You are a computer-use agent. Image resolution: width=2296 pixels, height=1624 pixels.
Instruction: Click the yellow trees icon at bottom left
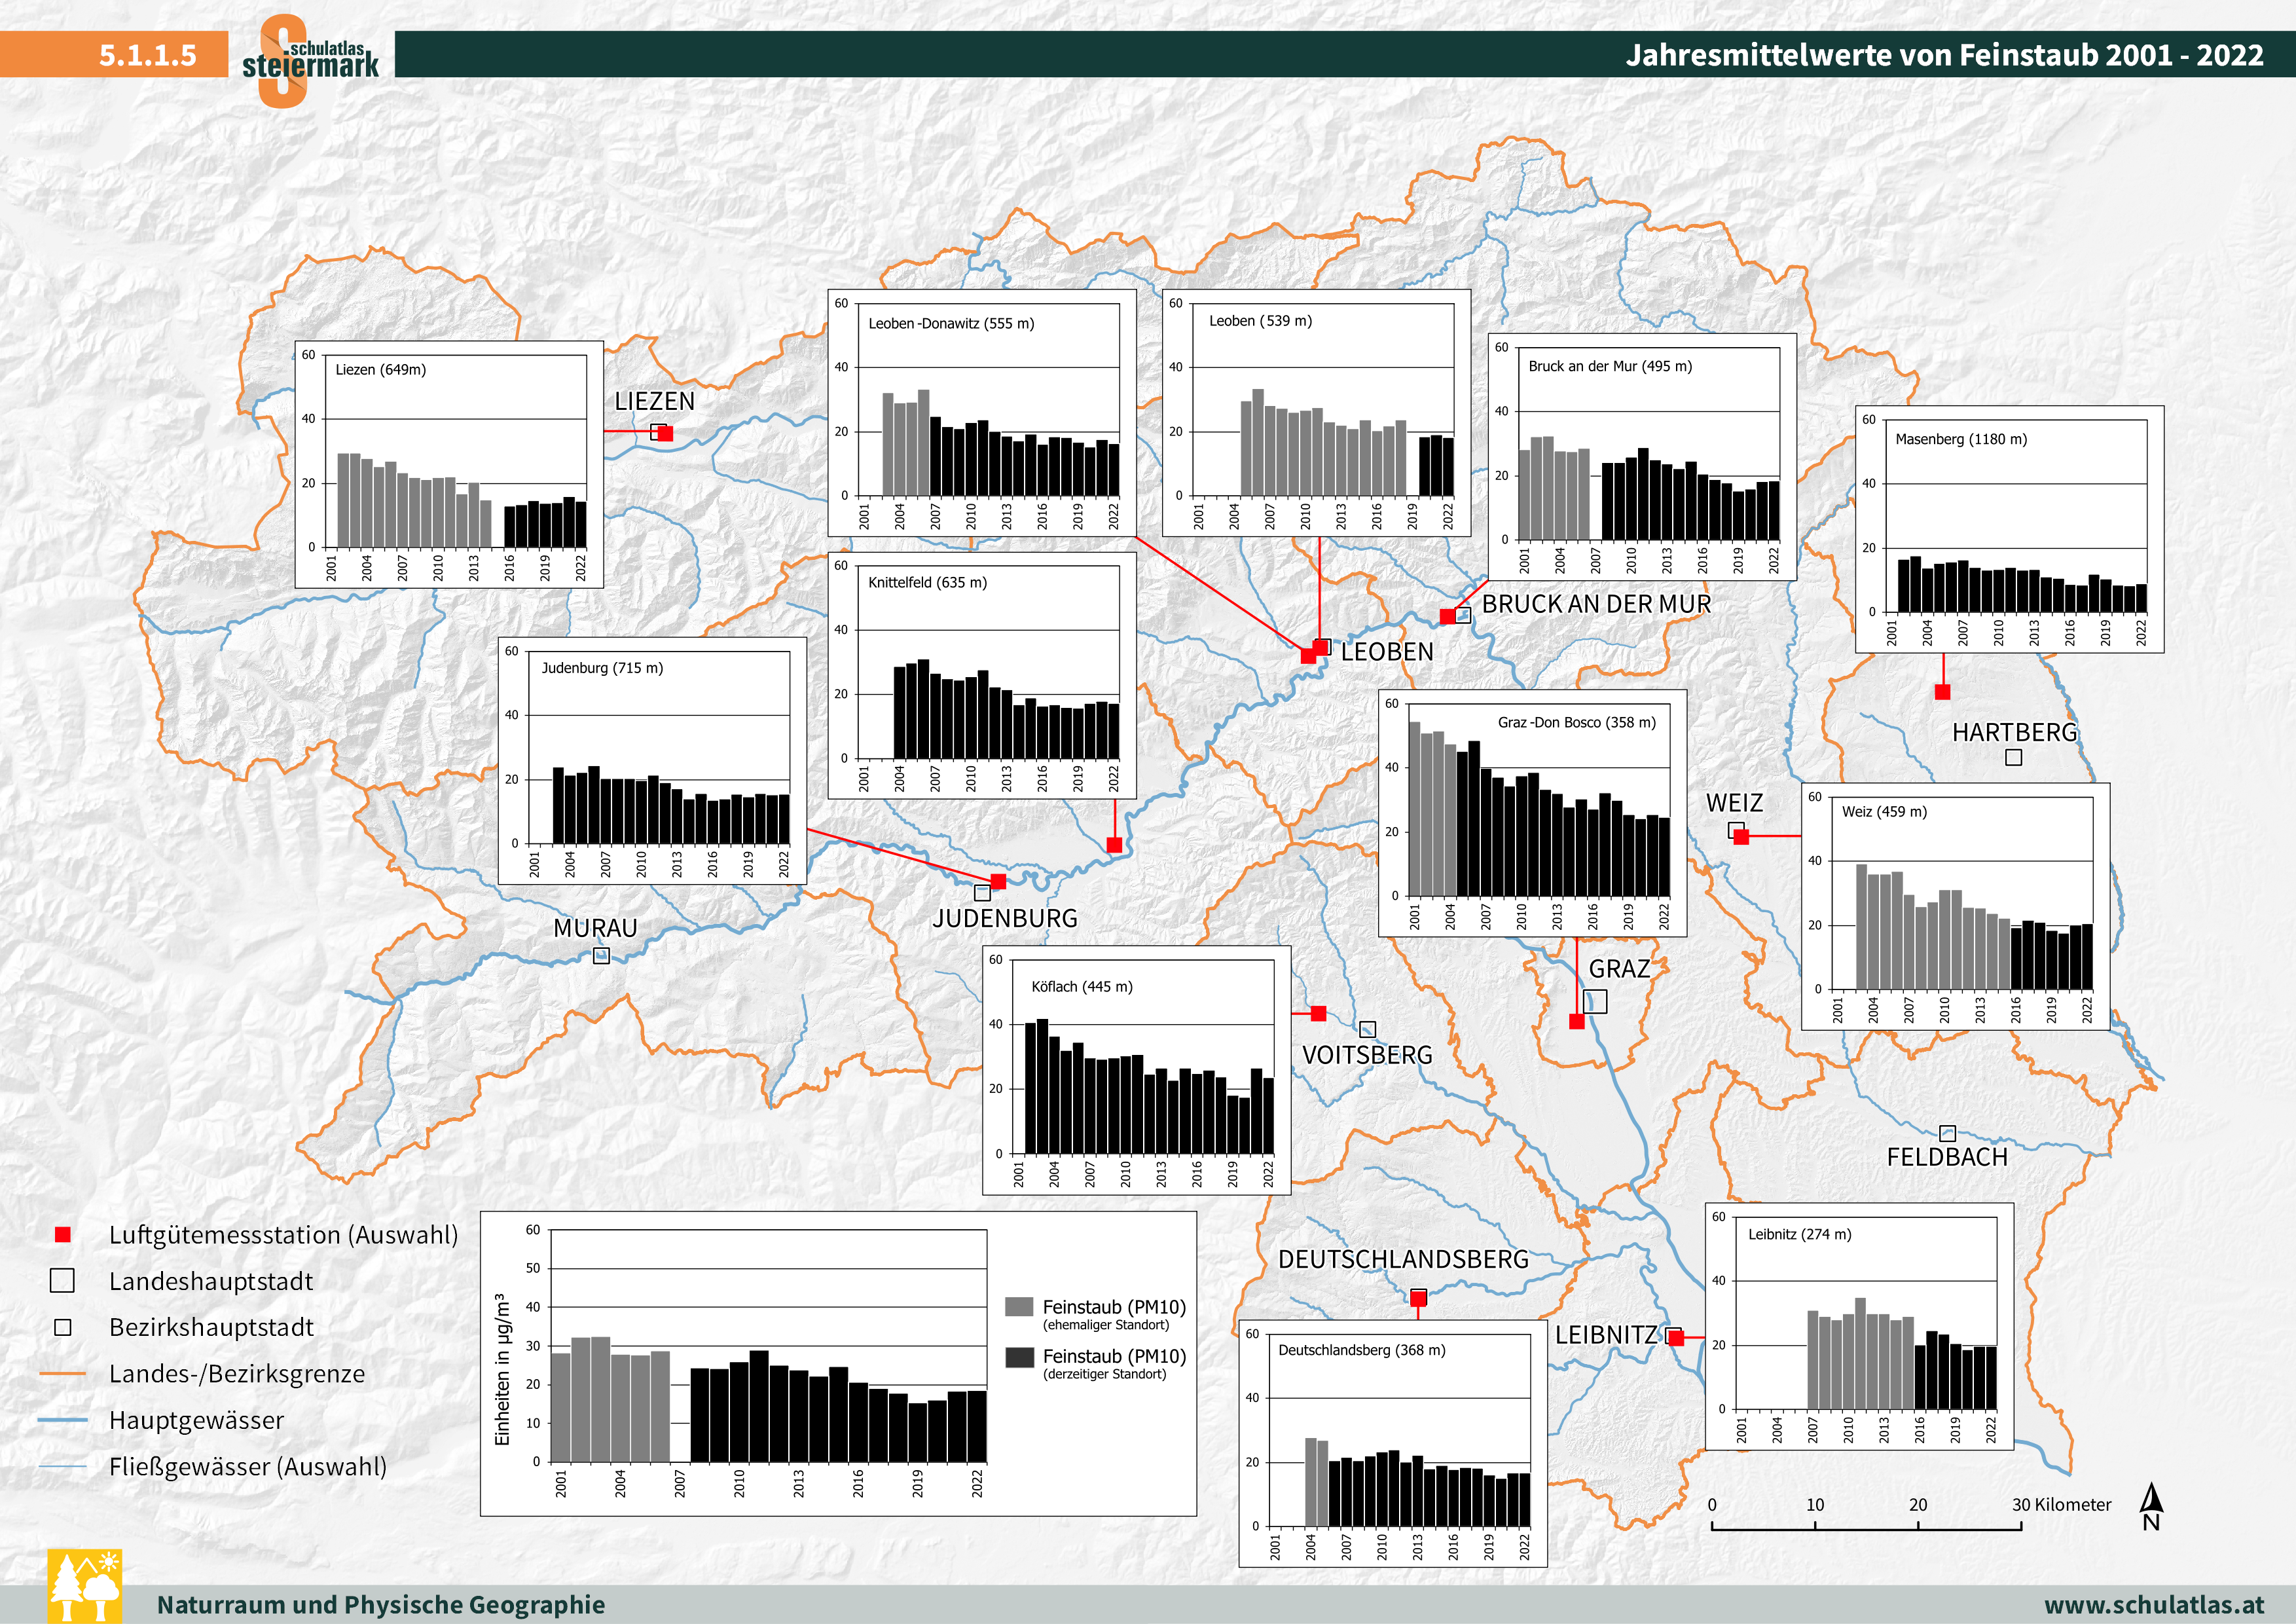[85, 1586]
